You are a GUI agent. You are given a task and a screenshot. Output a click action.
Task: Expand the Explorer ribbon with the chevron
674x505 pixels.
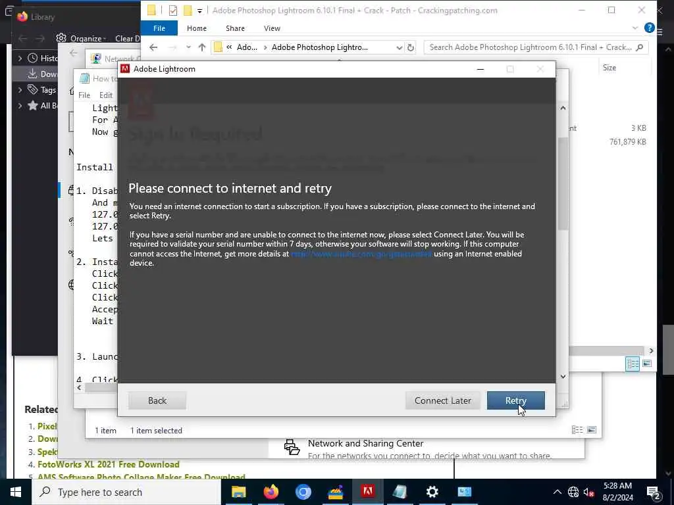tap(635, 28)
